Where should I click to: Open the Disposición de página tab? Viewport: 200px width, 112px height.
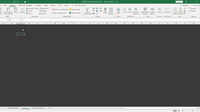[25, 5]
